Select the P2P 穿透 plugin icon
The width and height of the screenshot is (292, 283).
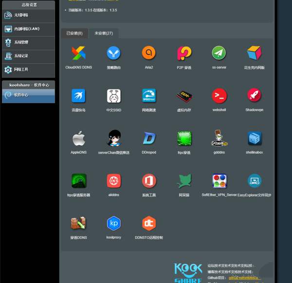[184, 53]
